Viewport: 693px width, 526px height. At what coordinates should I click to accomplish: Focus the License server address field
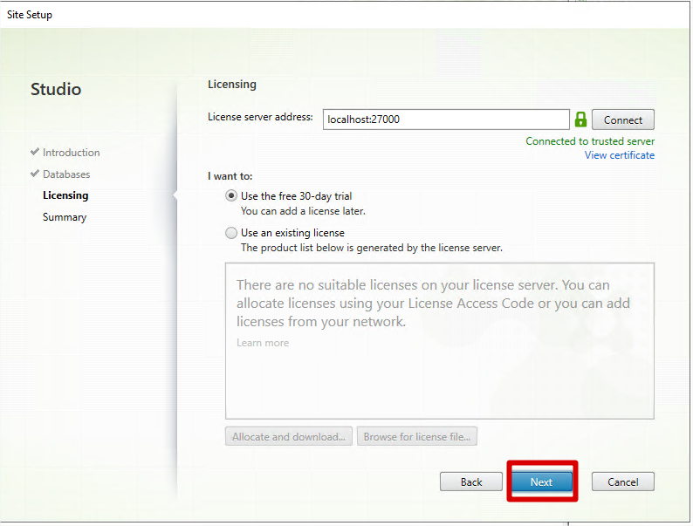446,120
